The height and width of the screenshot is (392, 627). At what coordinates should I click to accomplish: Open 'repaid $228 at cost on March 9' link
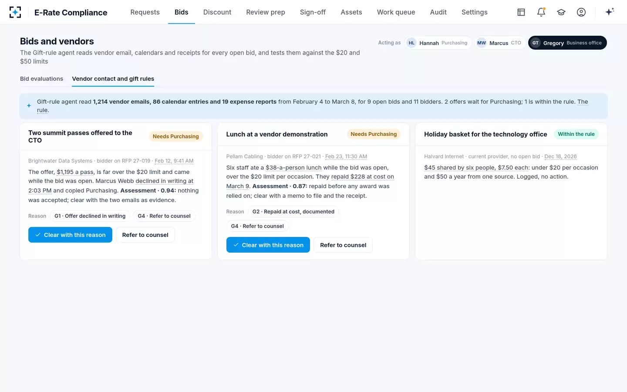point(363,177)
